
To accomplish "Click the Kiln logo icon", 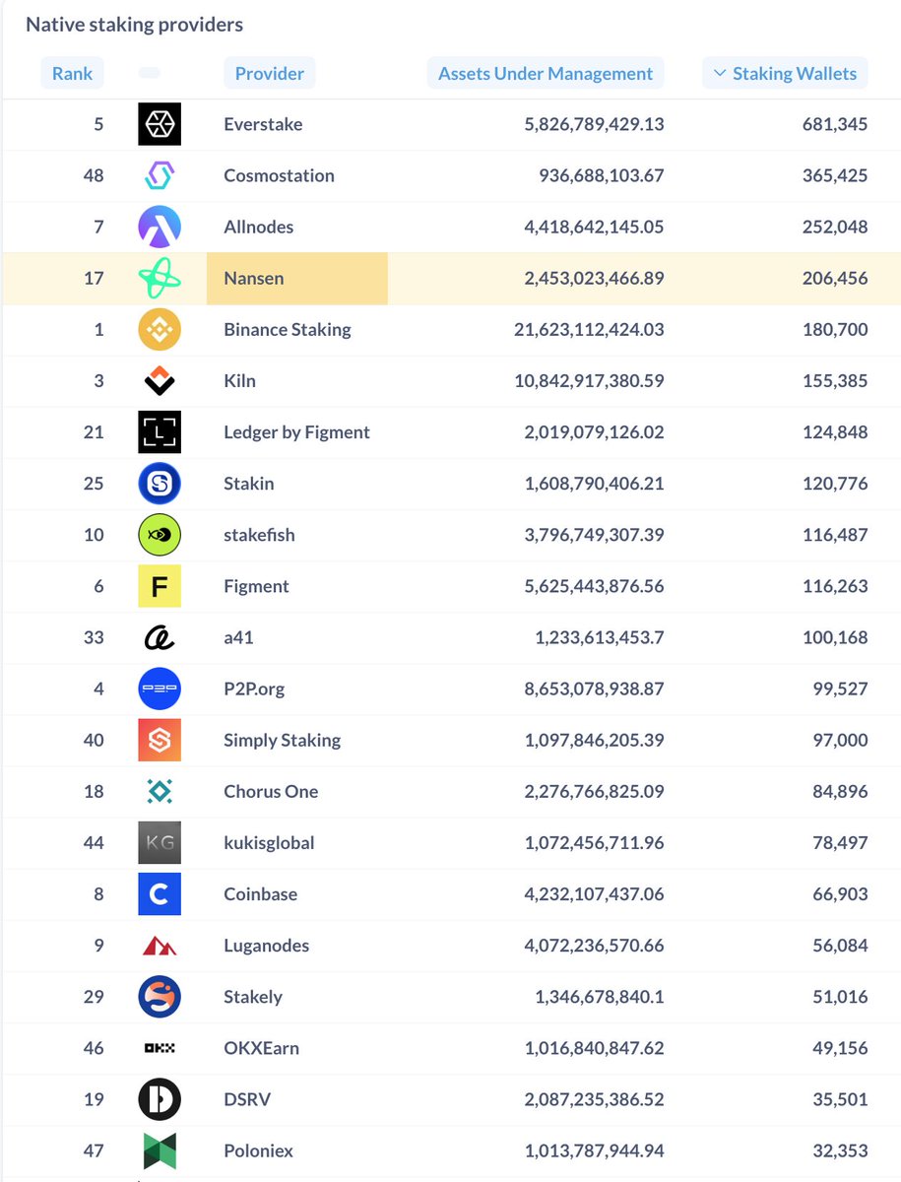I will pos(160,380).
